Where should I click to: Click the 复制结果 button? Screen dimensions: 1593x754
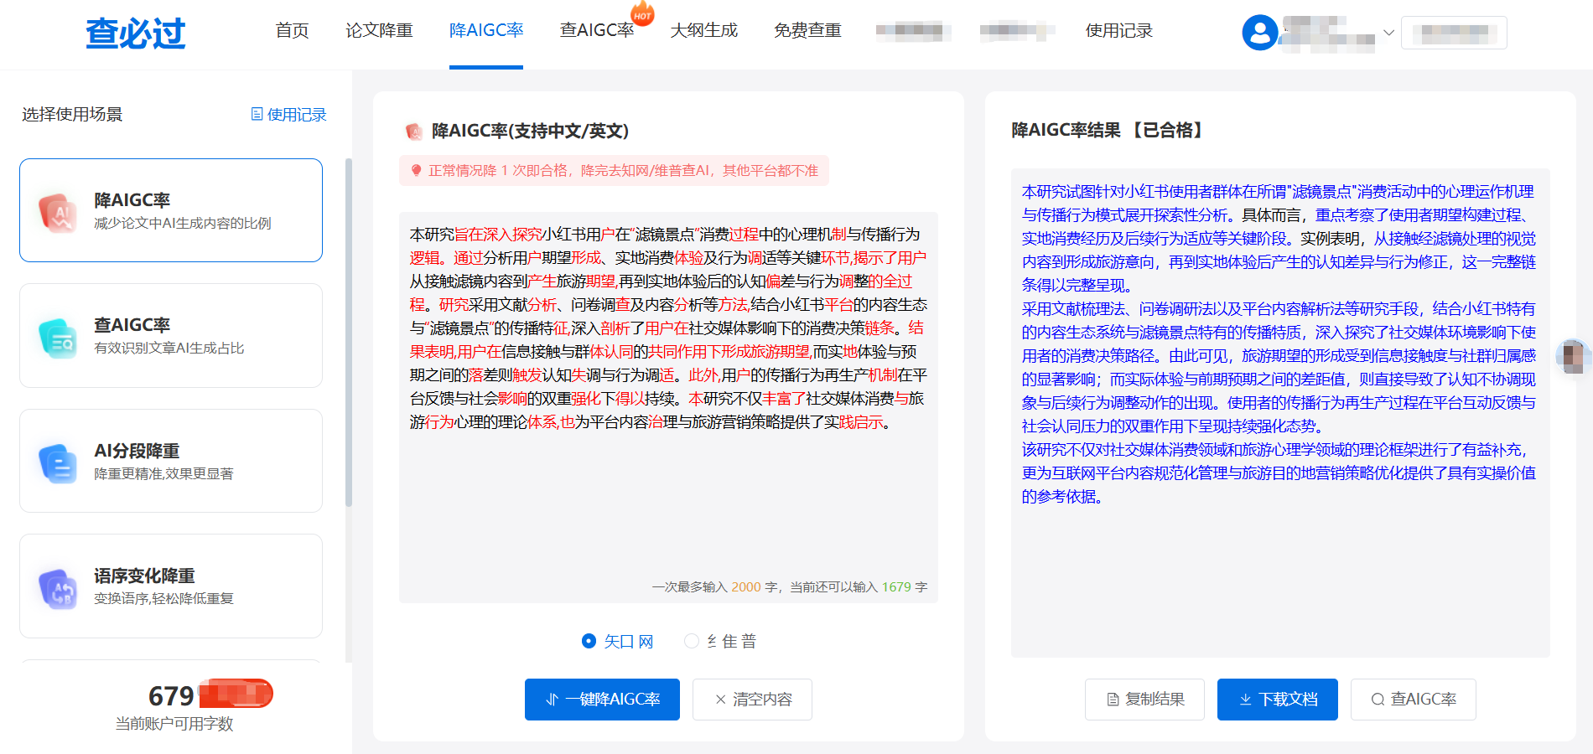click(x=1144, y=700)
